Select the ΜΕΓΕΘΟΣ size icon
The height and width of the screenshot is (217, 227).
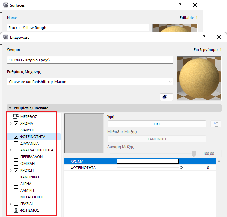16,117
